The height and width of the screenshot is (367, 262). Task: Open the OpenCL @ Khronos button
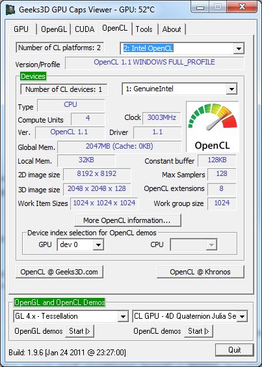(x=200, y=272)
